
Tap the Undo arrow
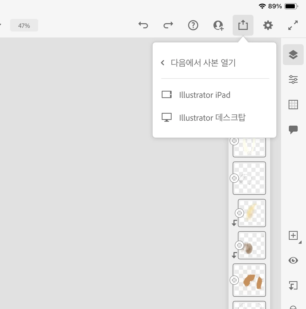[x=143, y=25]
